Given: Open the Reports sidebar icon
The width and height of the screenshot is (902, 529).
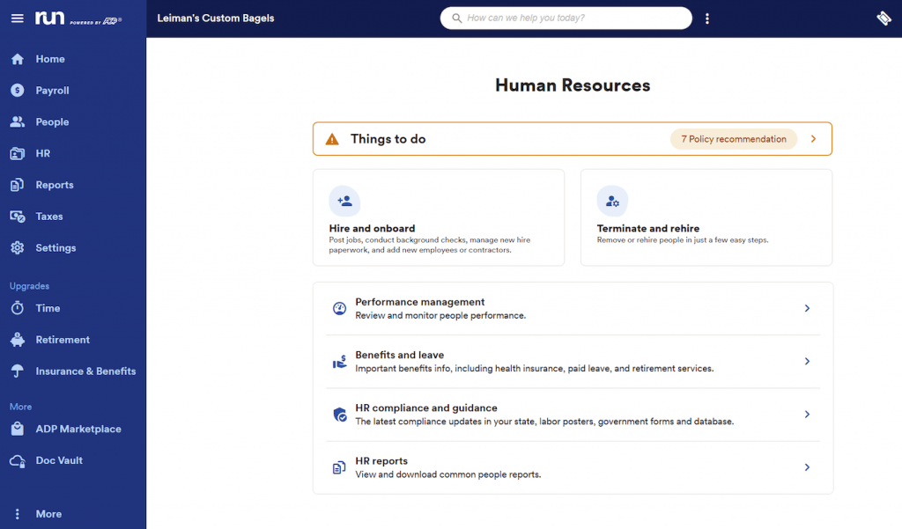Looking at the screenshot, I should [18, 185].
